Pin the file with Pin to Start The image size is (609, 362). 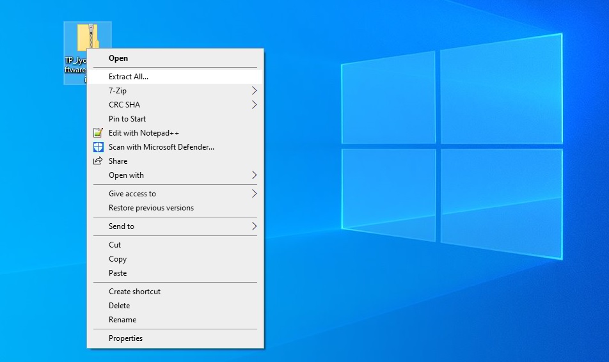(x=127, y=119)
